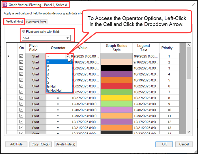Click operator cell in the priority 8 row
This screenshot has width=198, height=154.
(x=58, y=98)
